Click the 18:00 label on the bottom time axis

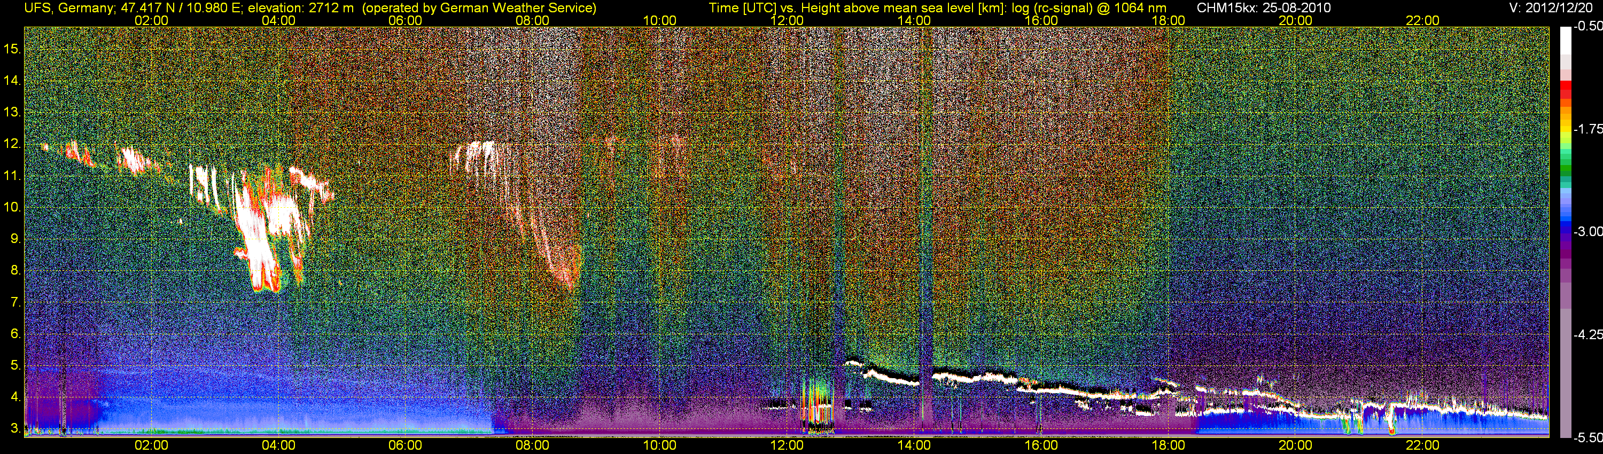point(1168,445)
